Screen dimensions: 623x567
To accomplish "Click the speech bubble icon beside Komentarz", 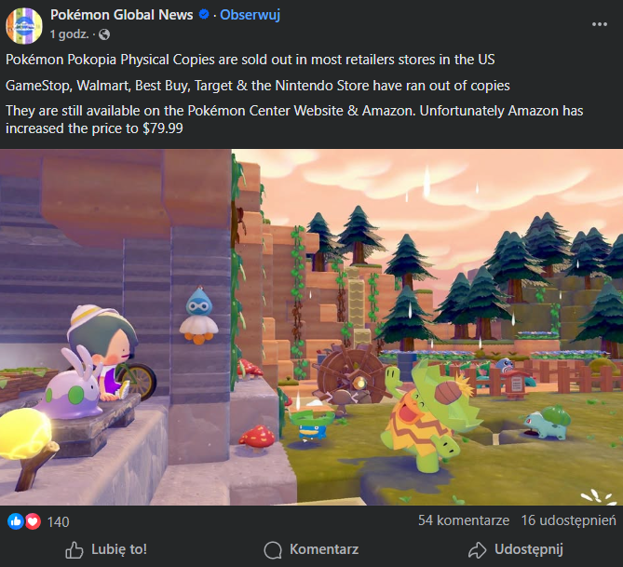I will click(x=273, y=550).
